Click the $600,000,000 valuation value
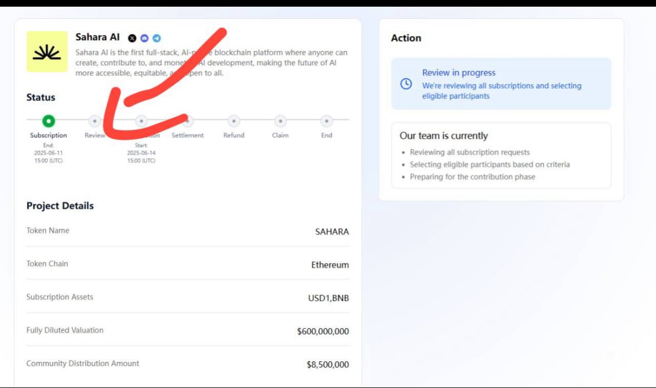 pyautogui.click(x=323, y=331)
